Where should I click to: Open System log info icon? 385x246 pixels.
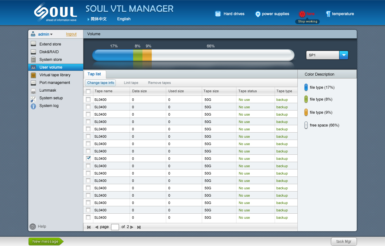[33, 106]
